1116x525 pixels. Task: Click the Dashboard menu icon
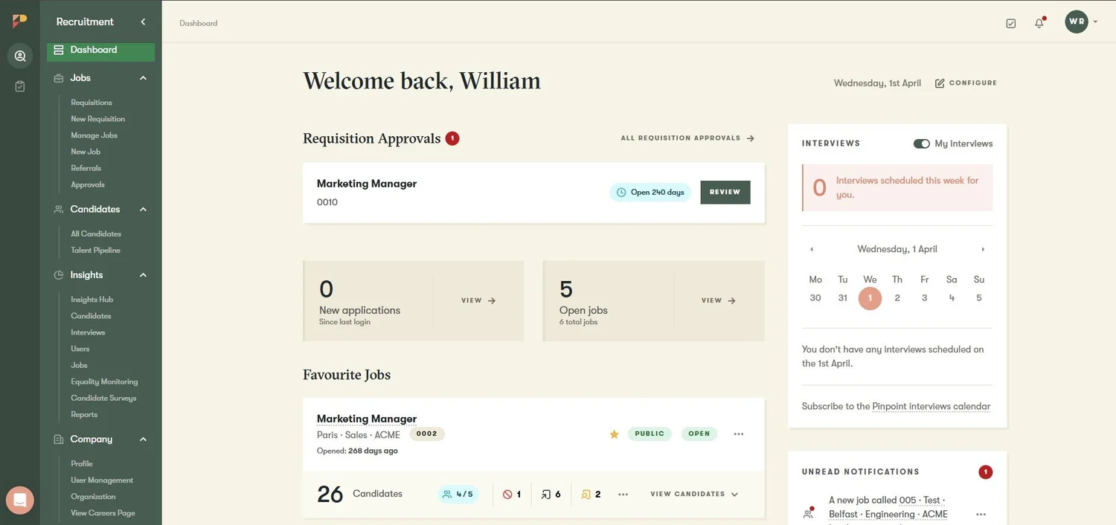coord(59,50)
